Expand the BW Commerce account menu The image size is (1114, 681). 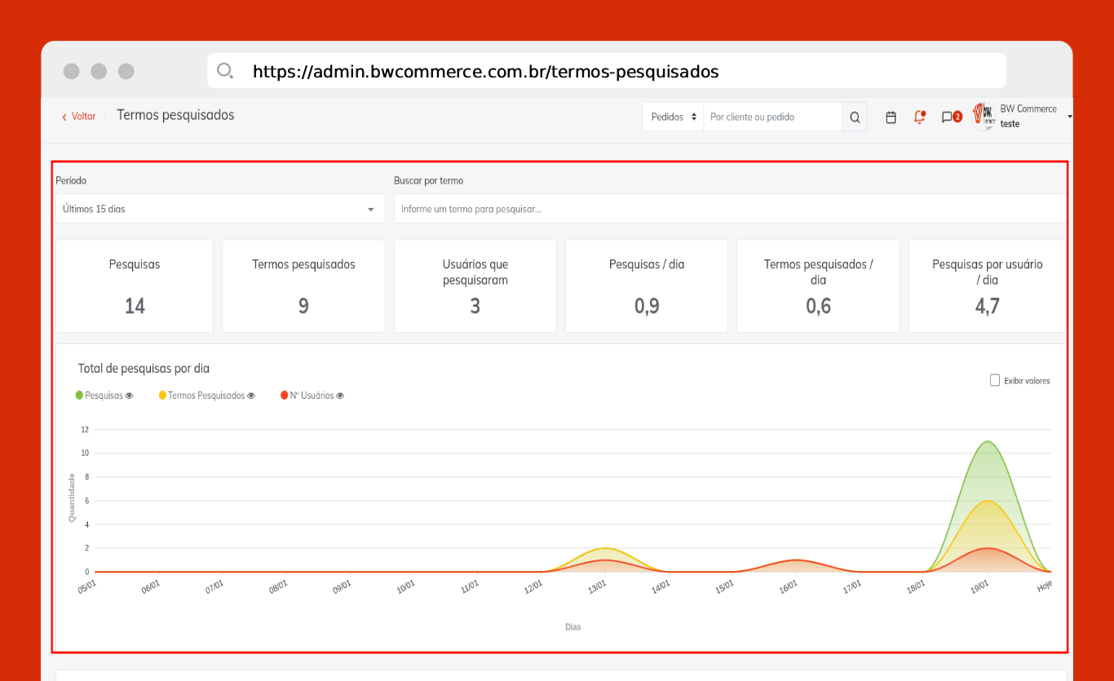(1069, 117)
